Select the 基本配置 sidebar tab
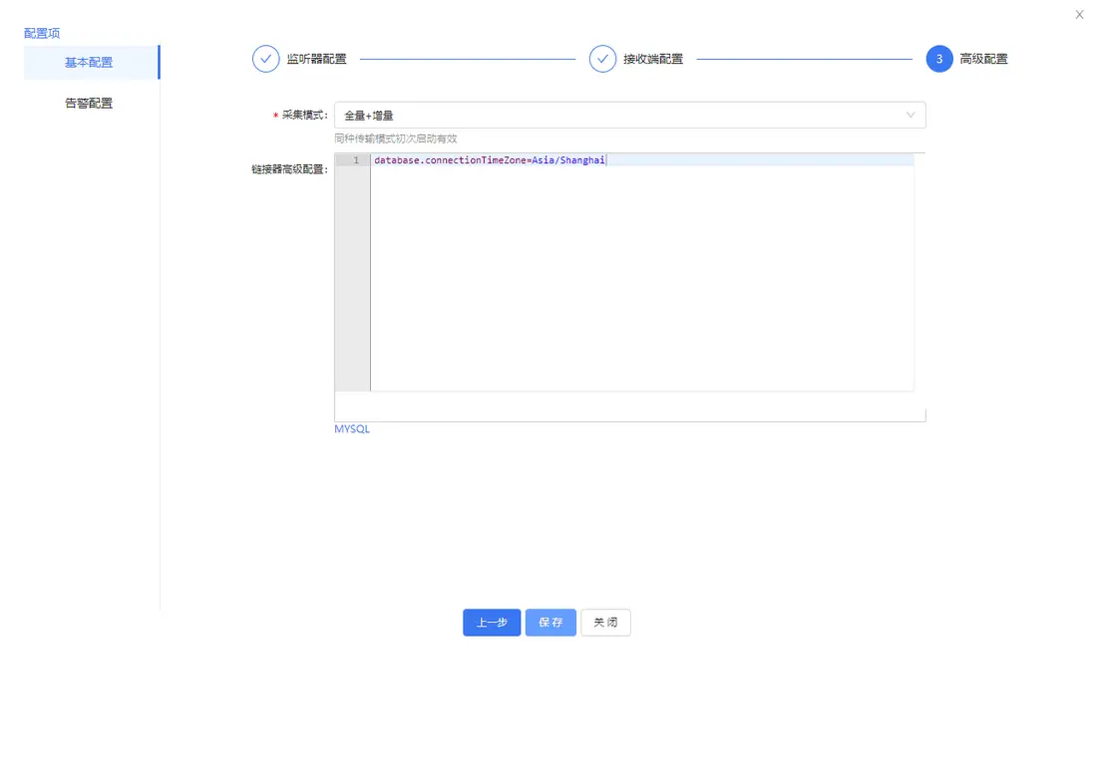This screenshot has width=1095, height=775. pos(91,62)
